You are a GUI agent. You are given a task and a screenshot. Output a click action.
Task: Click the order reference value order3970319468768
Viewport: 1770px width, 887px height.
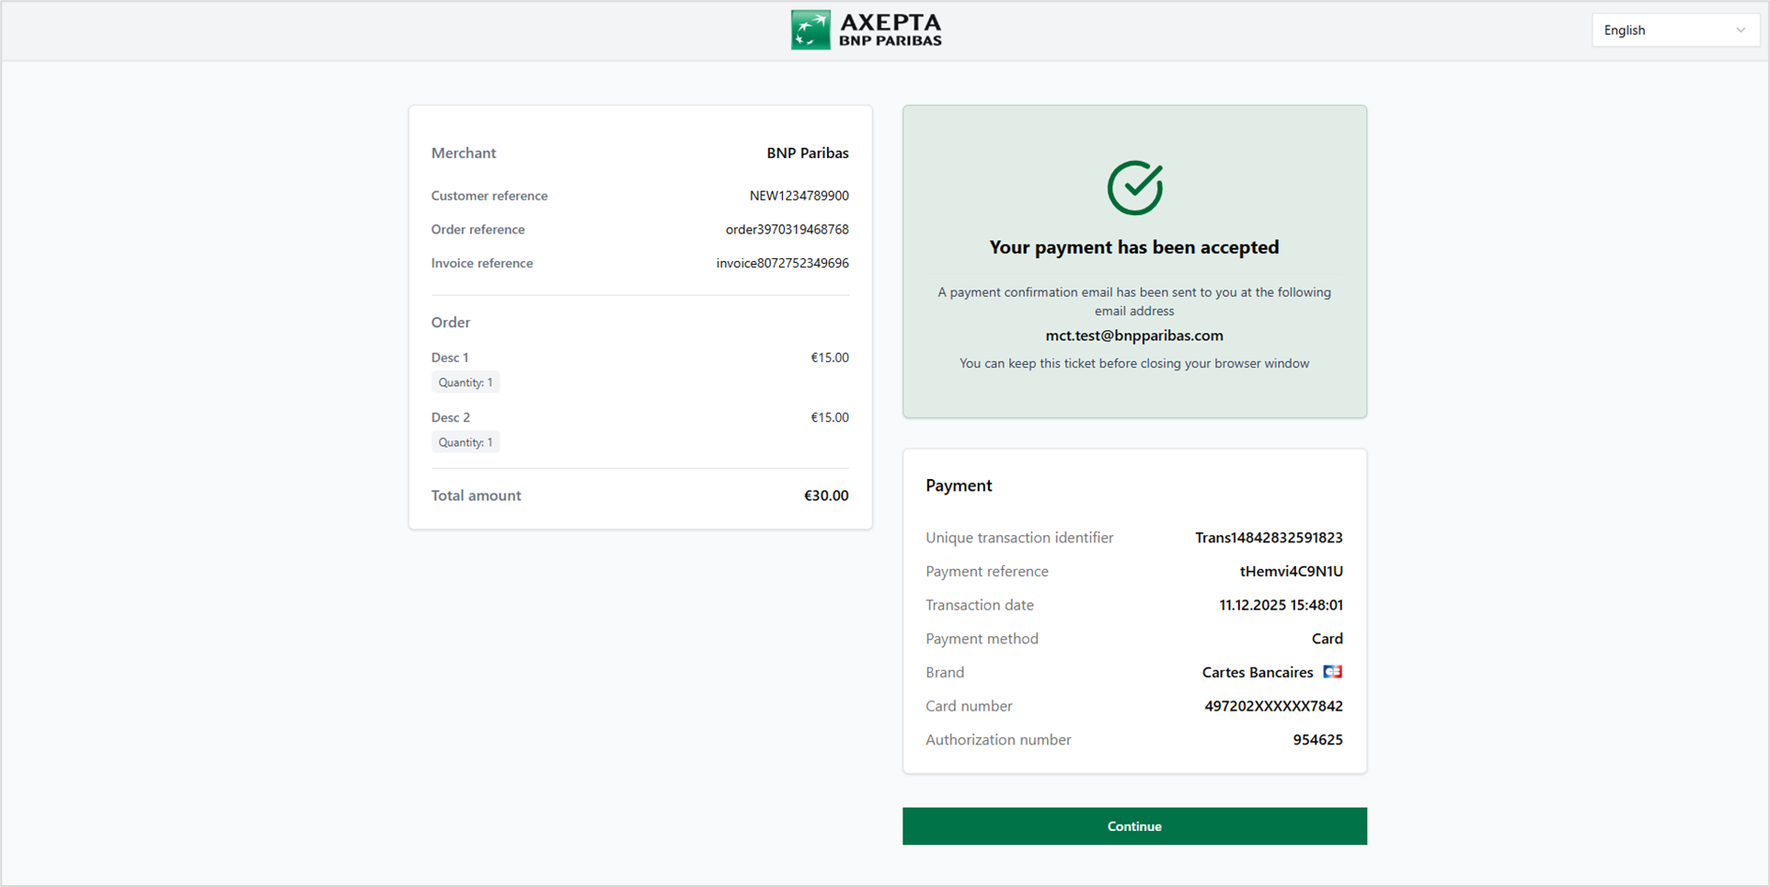787,230
